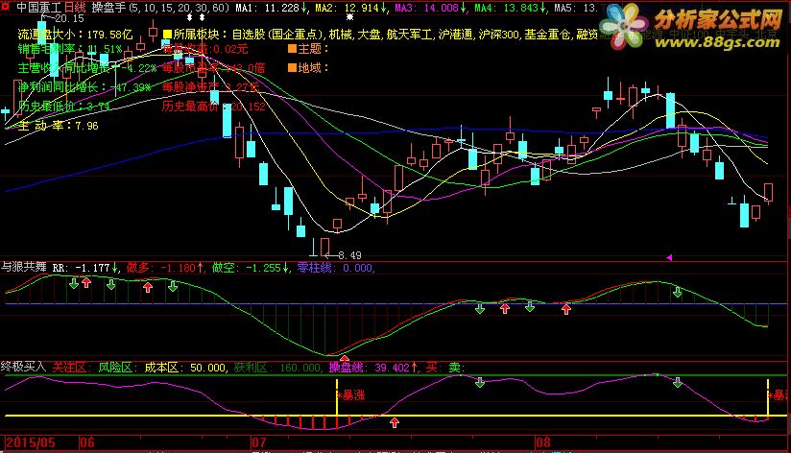The image size is (791, 453).
Task: Click the red icon beside 中国重工 title
Action: 6,7
